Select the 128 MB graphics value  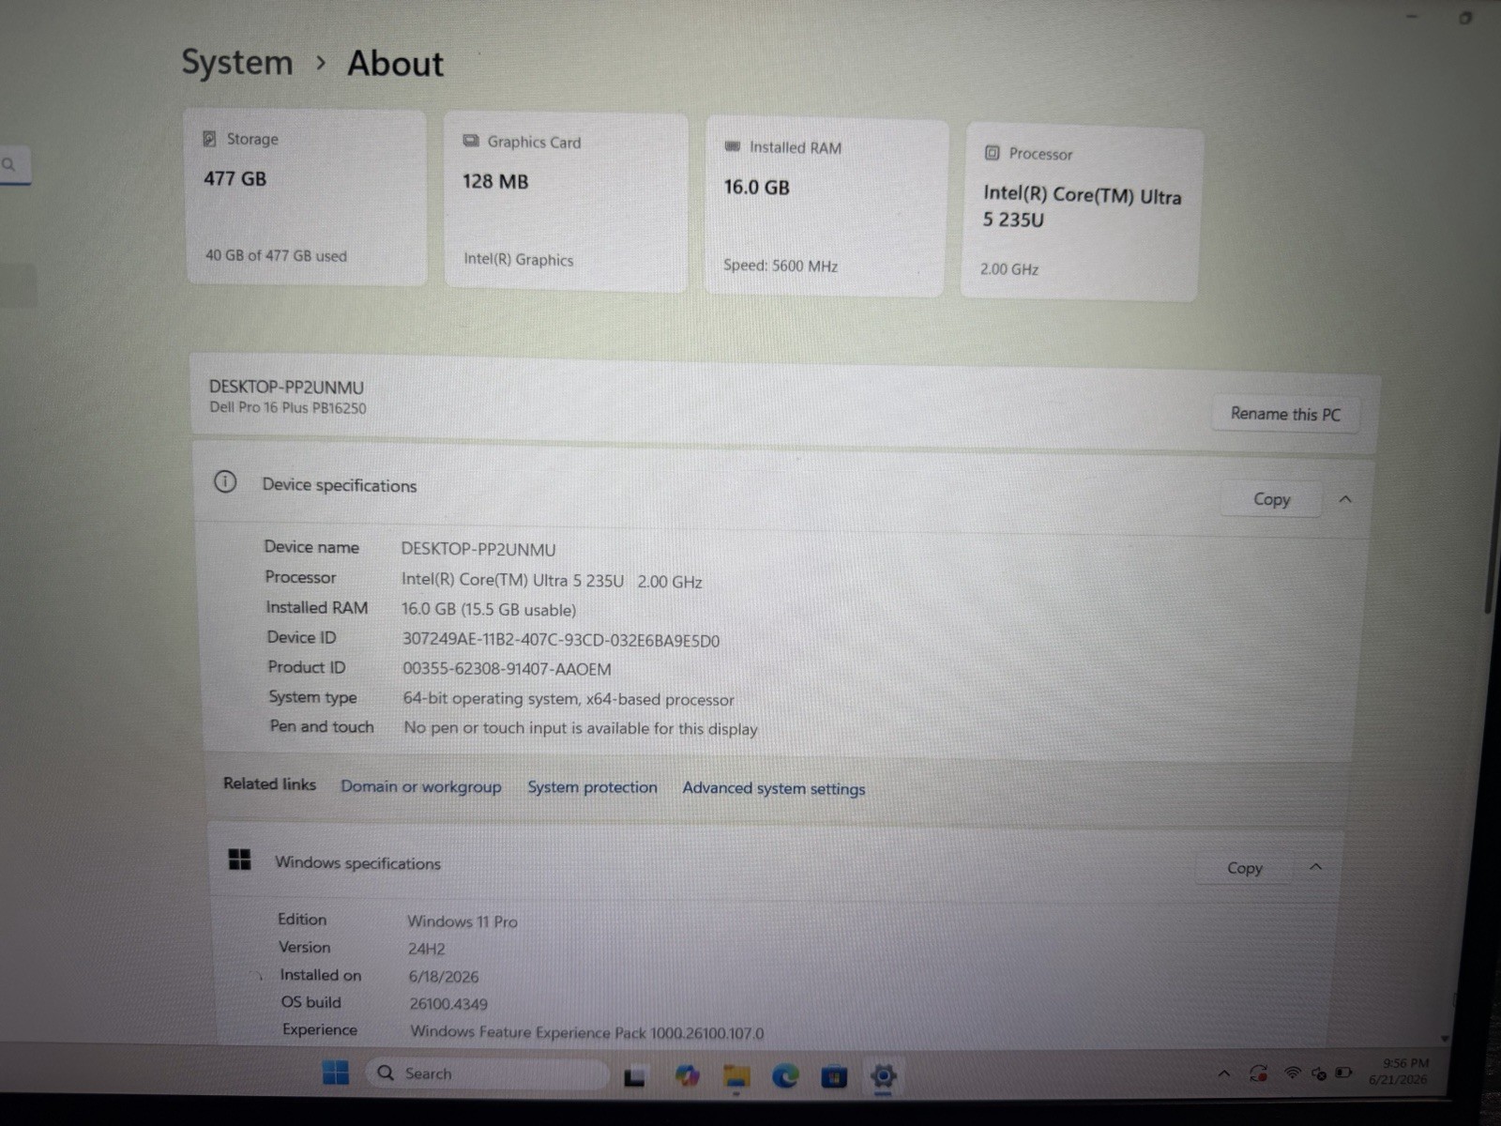pos(494,181)
